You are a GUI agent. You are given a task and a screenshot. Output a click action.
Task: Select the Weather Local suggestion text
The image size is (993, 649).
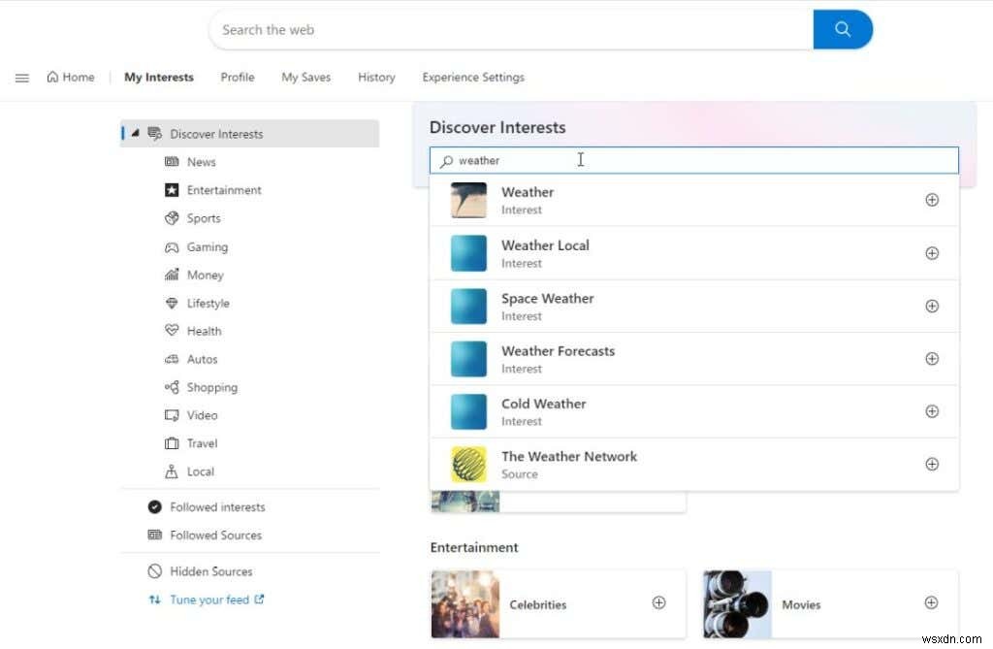[545, 245]
